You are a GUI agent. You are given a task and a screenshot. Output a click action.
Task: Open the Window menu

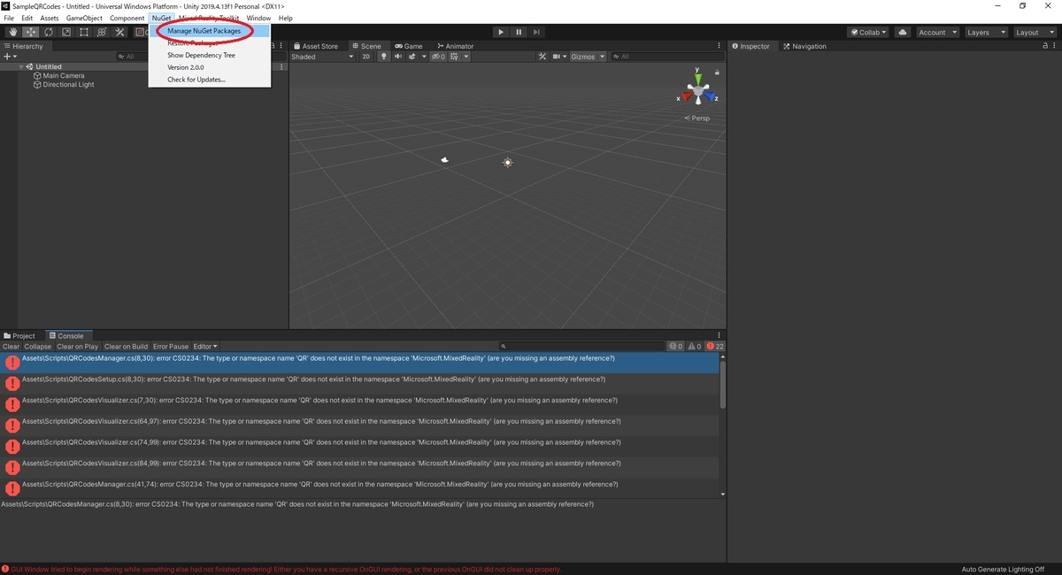click(258, 18)
